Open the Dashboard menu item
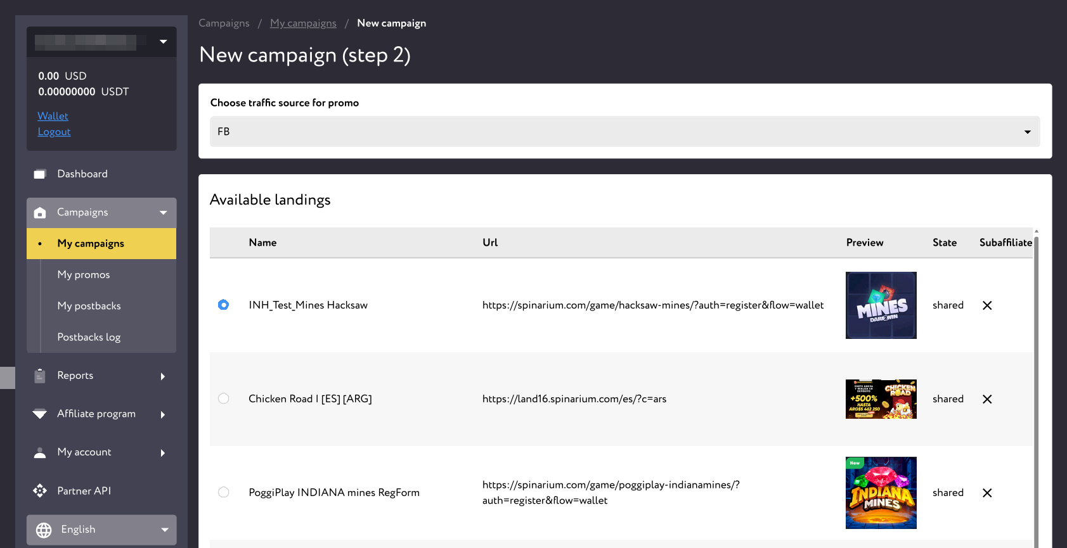The height and width of the screenshot is (548, 1067). (x=82, y=174)
